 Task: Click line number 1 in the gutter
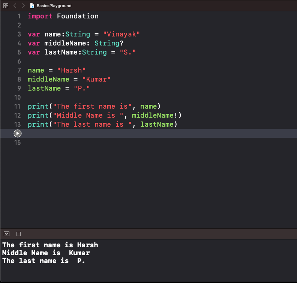coord(19,16)
